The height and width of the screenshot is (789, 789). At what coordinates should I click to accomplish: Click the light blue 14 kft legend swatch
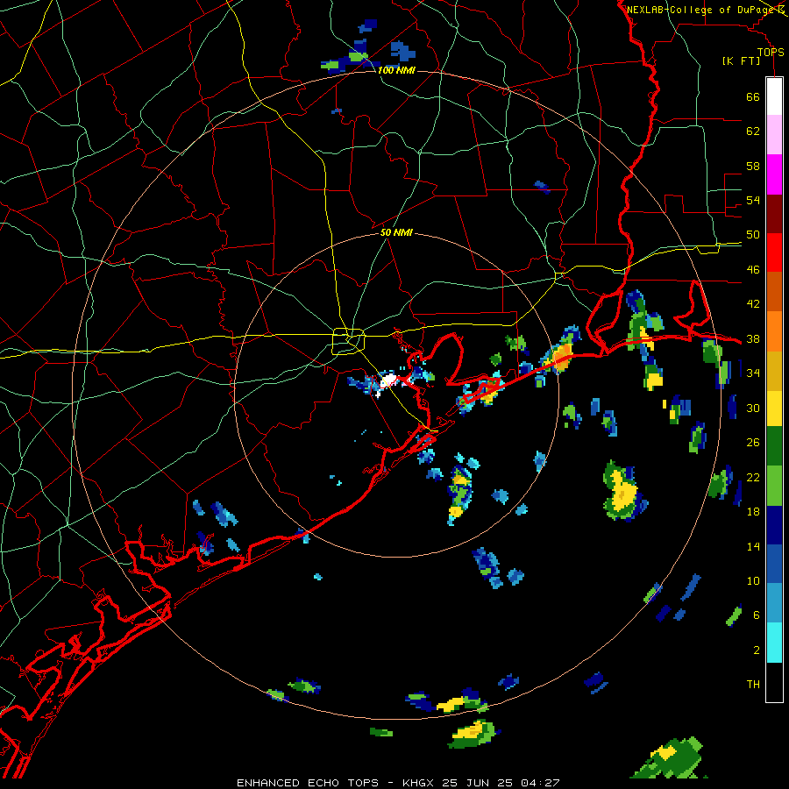click(x=774, y=603)
